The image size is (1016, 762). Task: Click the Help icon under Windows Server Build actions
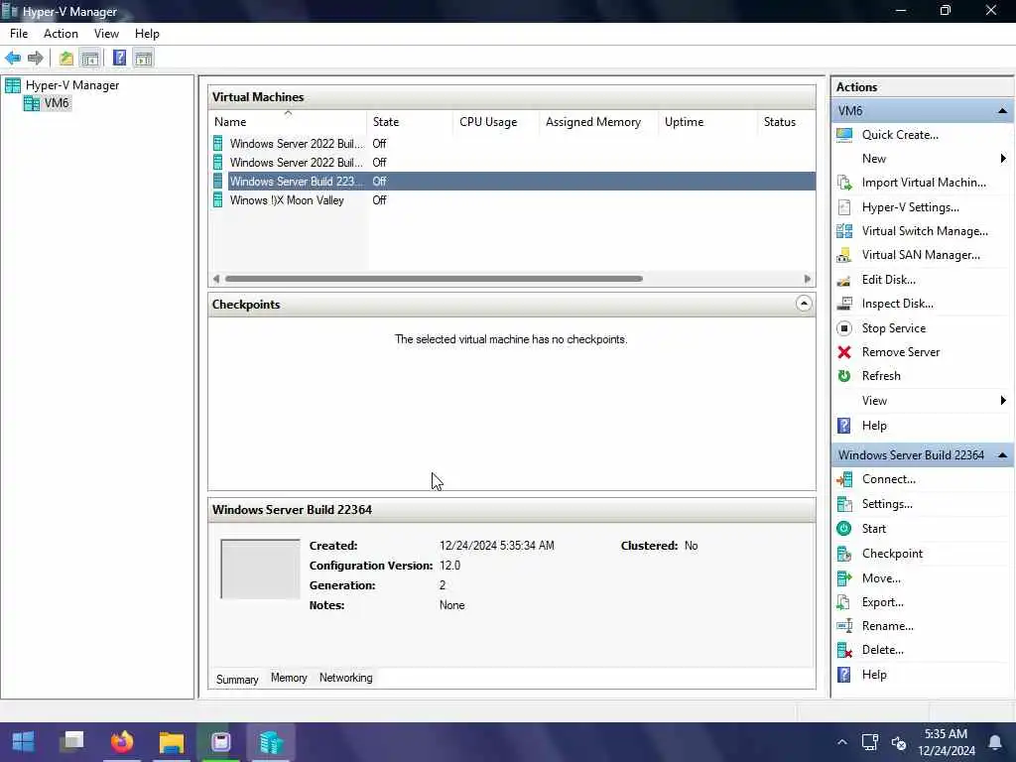[844, 675]
